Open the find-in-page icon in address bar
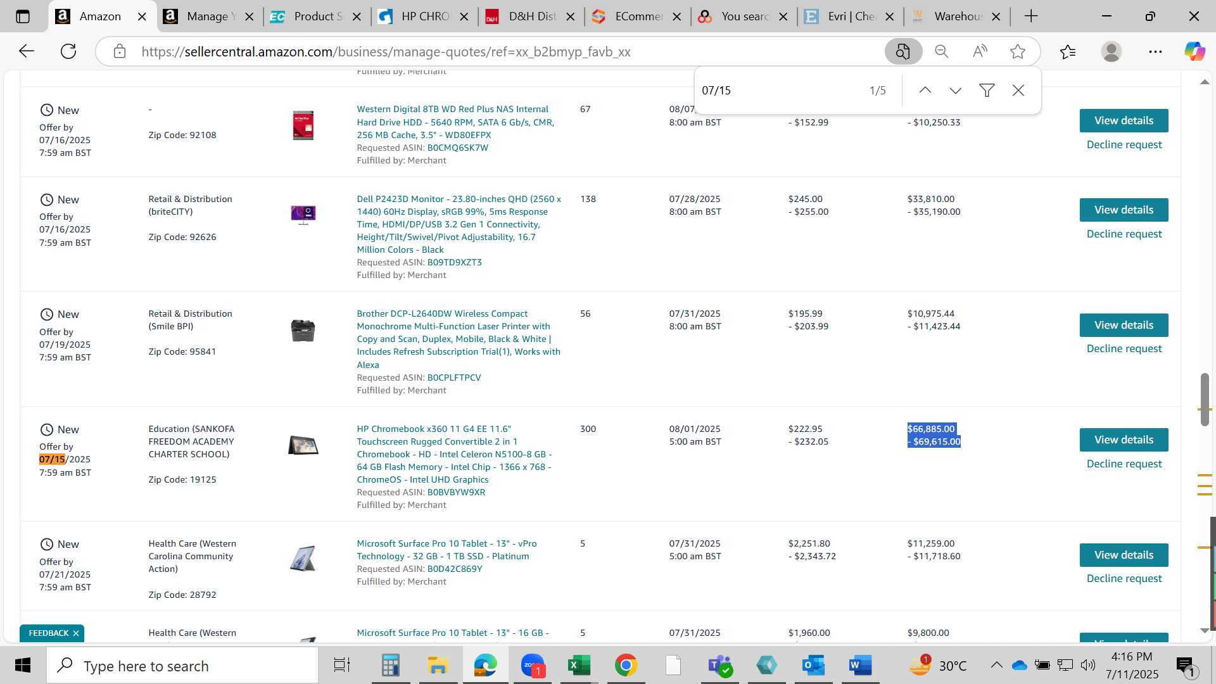This screenshot has height=684, width=1216. 903,51
